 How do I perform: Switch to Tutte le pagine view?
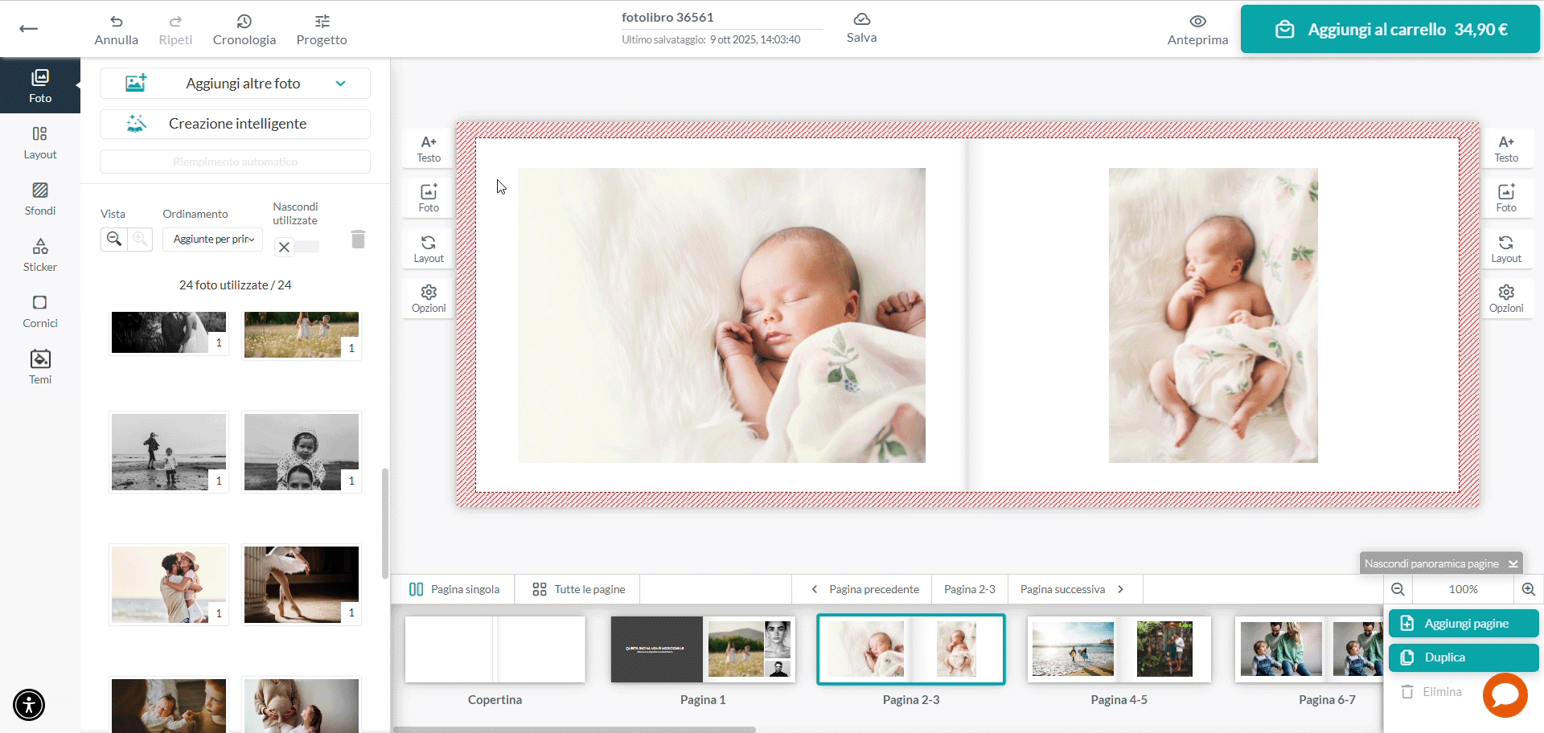[578, 589]
